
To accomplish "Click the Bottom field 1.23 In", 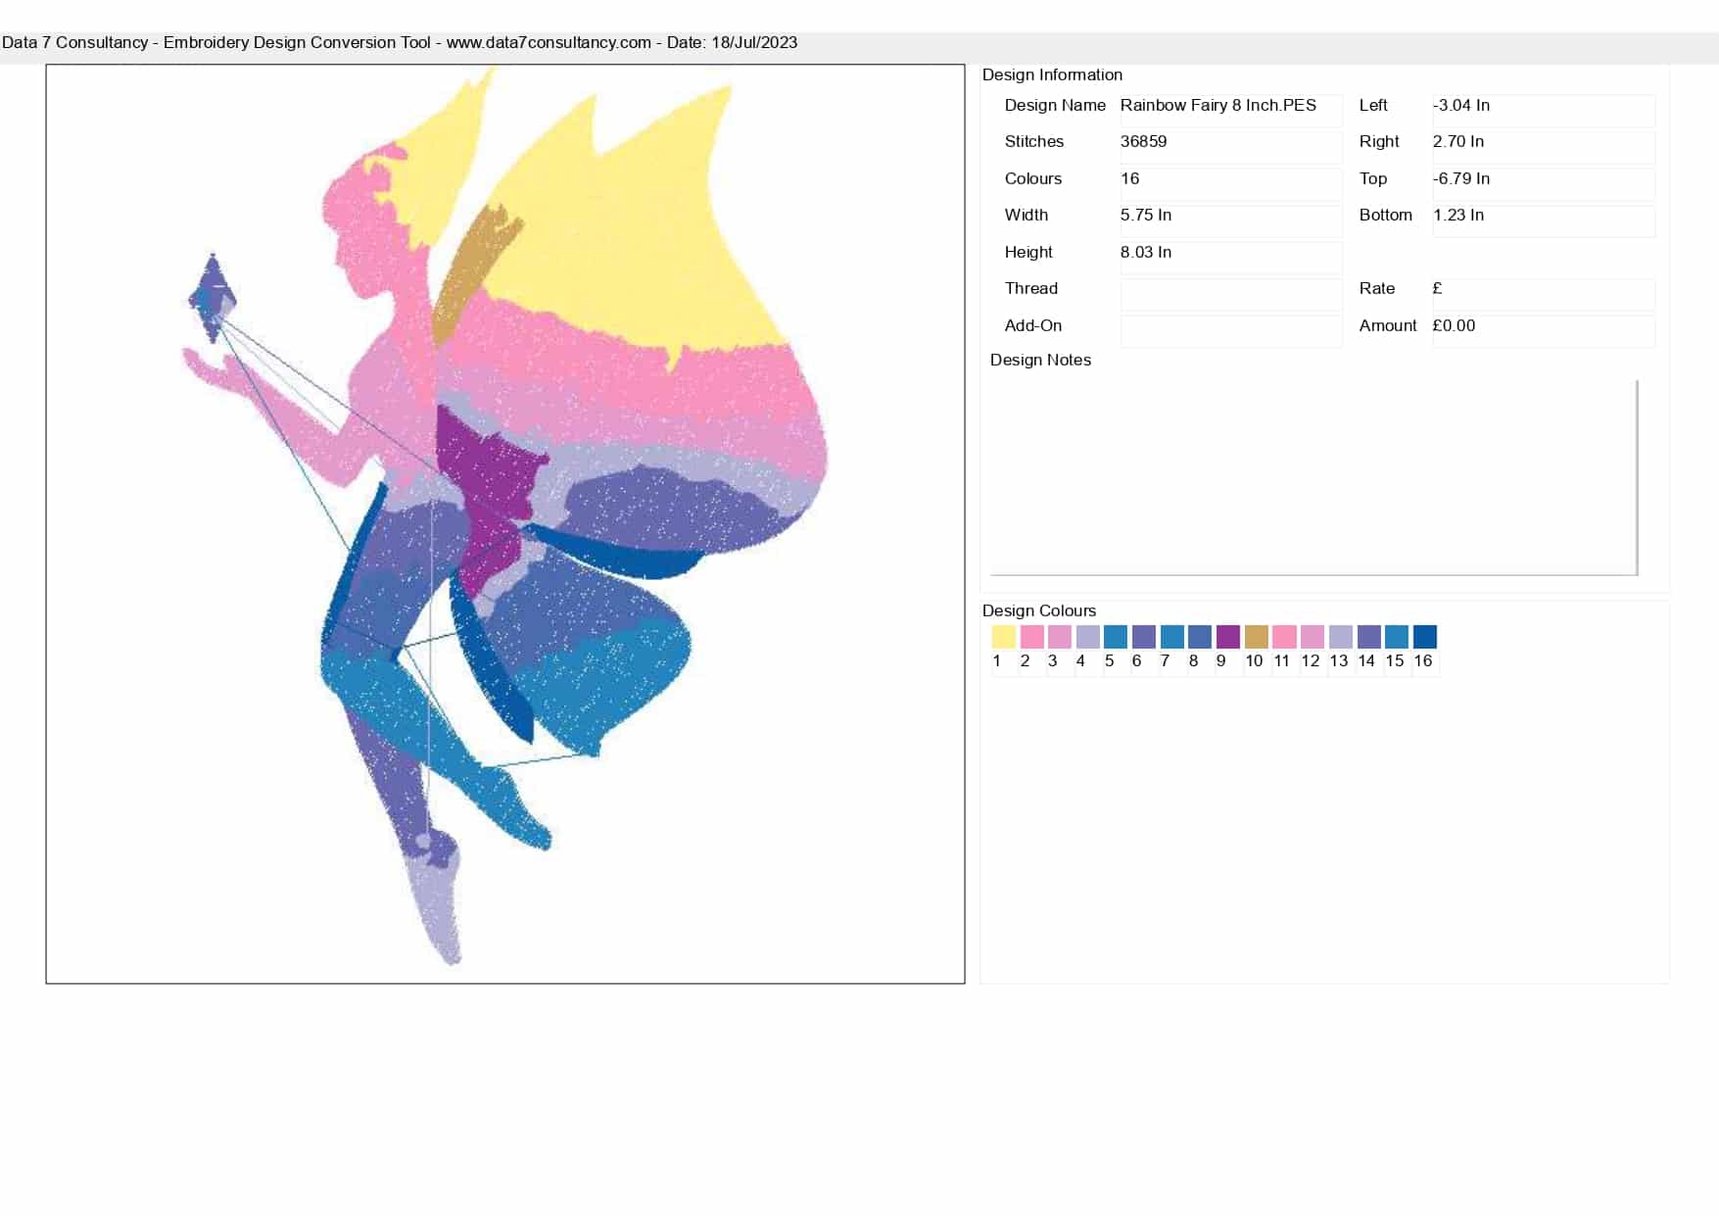I will click(1544, 219).
